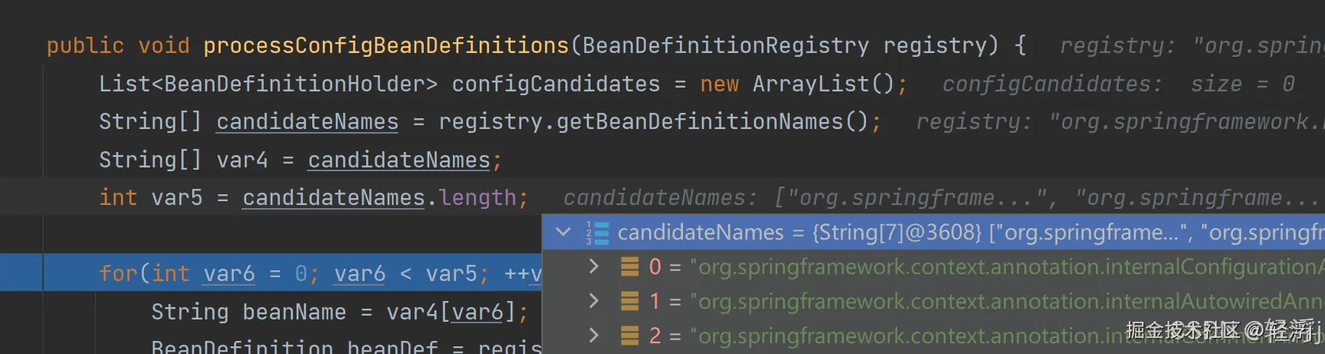The height and width of the screenshot is (354, 1325).
Task: Click getBeanDefinitionNames method call
Action: click(700, 122)
